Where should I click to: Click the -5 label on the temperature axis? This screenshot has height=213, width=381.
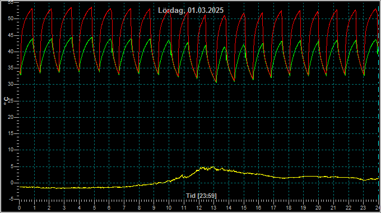tap(11, 199)
